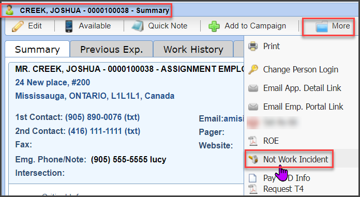
Task: Add a Quick Note
Action: 160,26
